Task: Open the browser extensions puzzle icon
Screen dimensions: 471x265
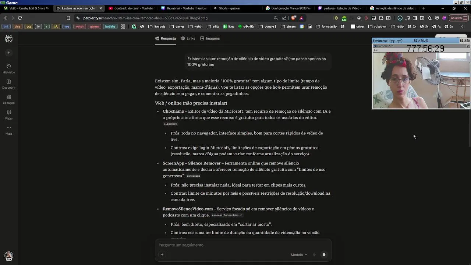Action: coord(381,18)
